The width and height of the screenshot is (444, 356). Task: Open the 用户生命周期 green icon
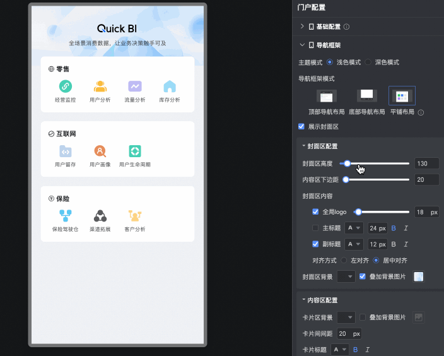[135, 151]
